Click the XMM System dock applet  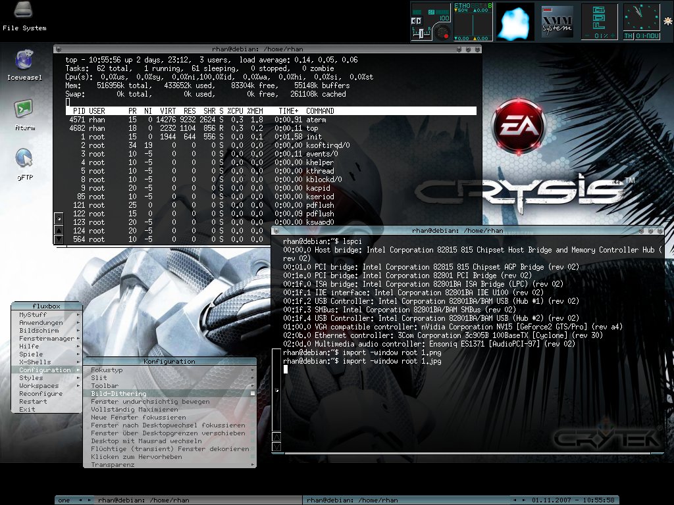(557, 21)
